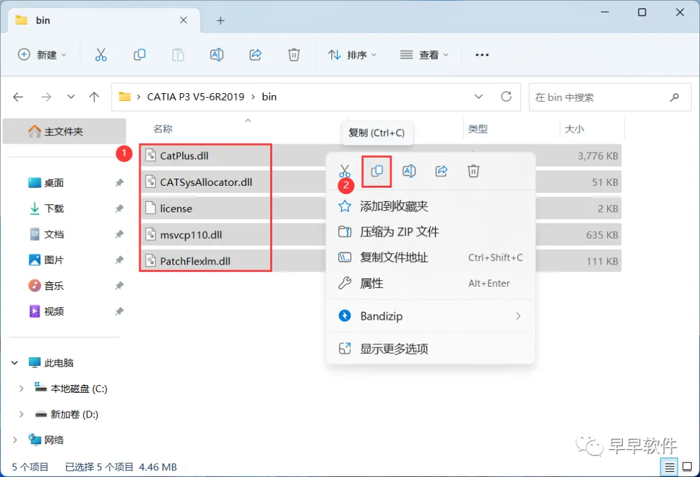
Task: Select 本地磁盘 (C:) in the sidebar
Action: coord(78,389)
